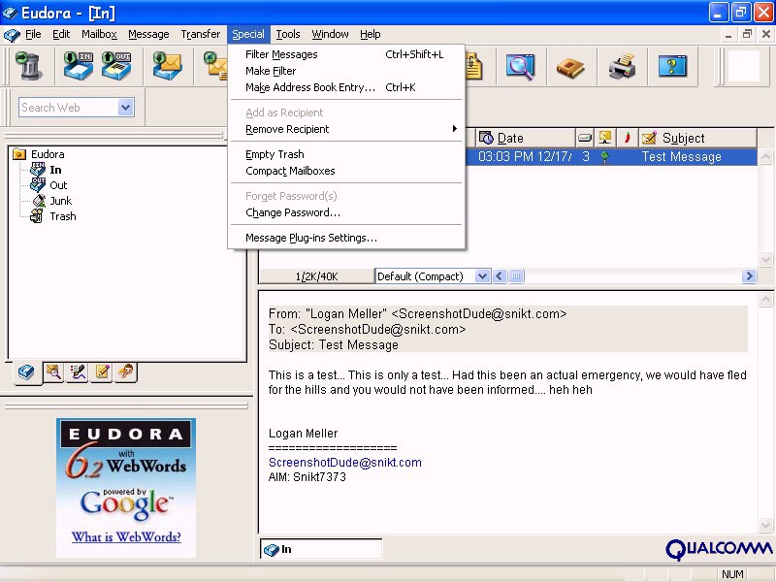This screenshot has height=582, width=776.
Task: Click the Print toolbar icon
Action: tap(622, 66)
